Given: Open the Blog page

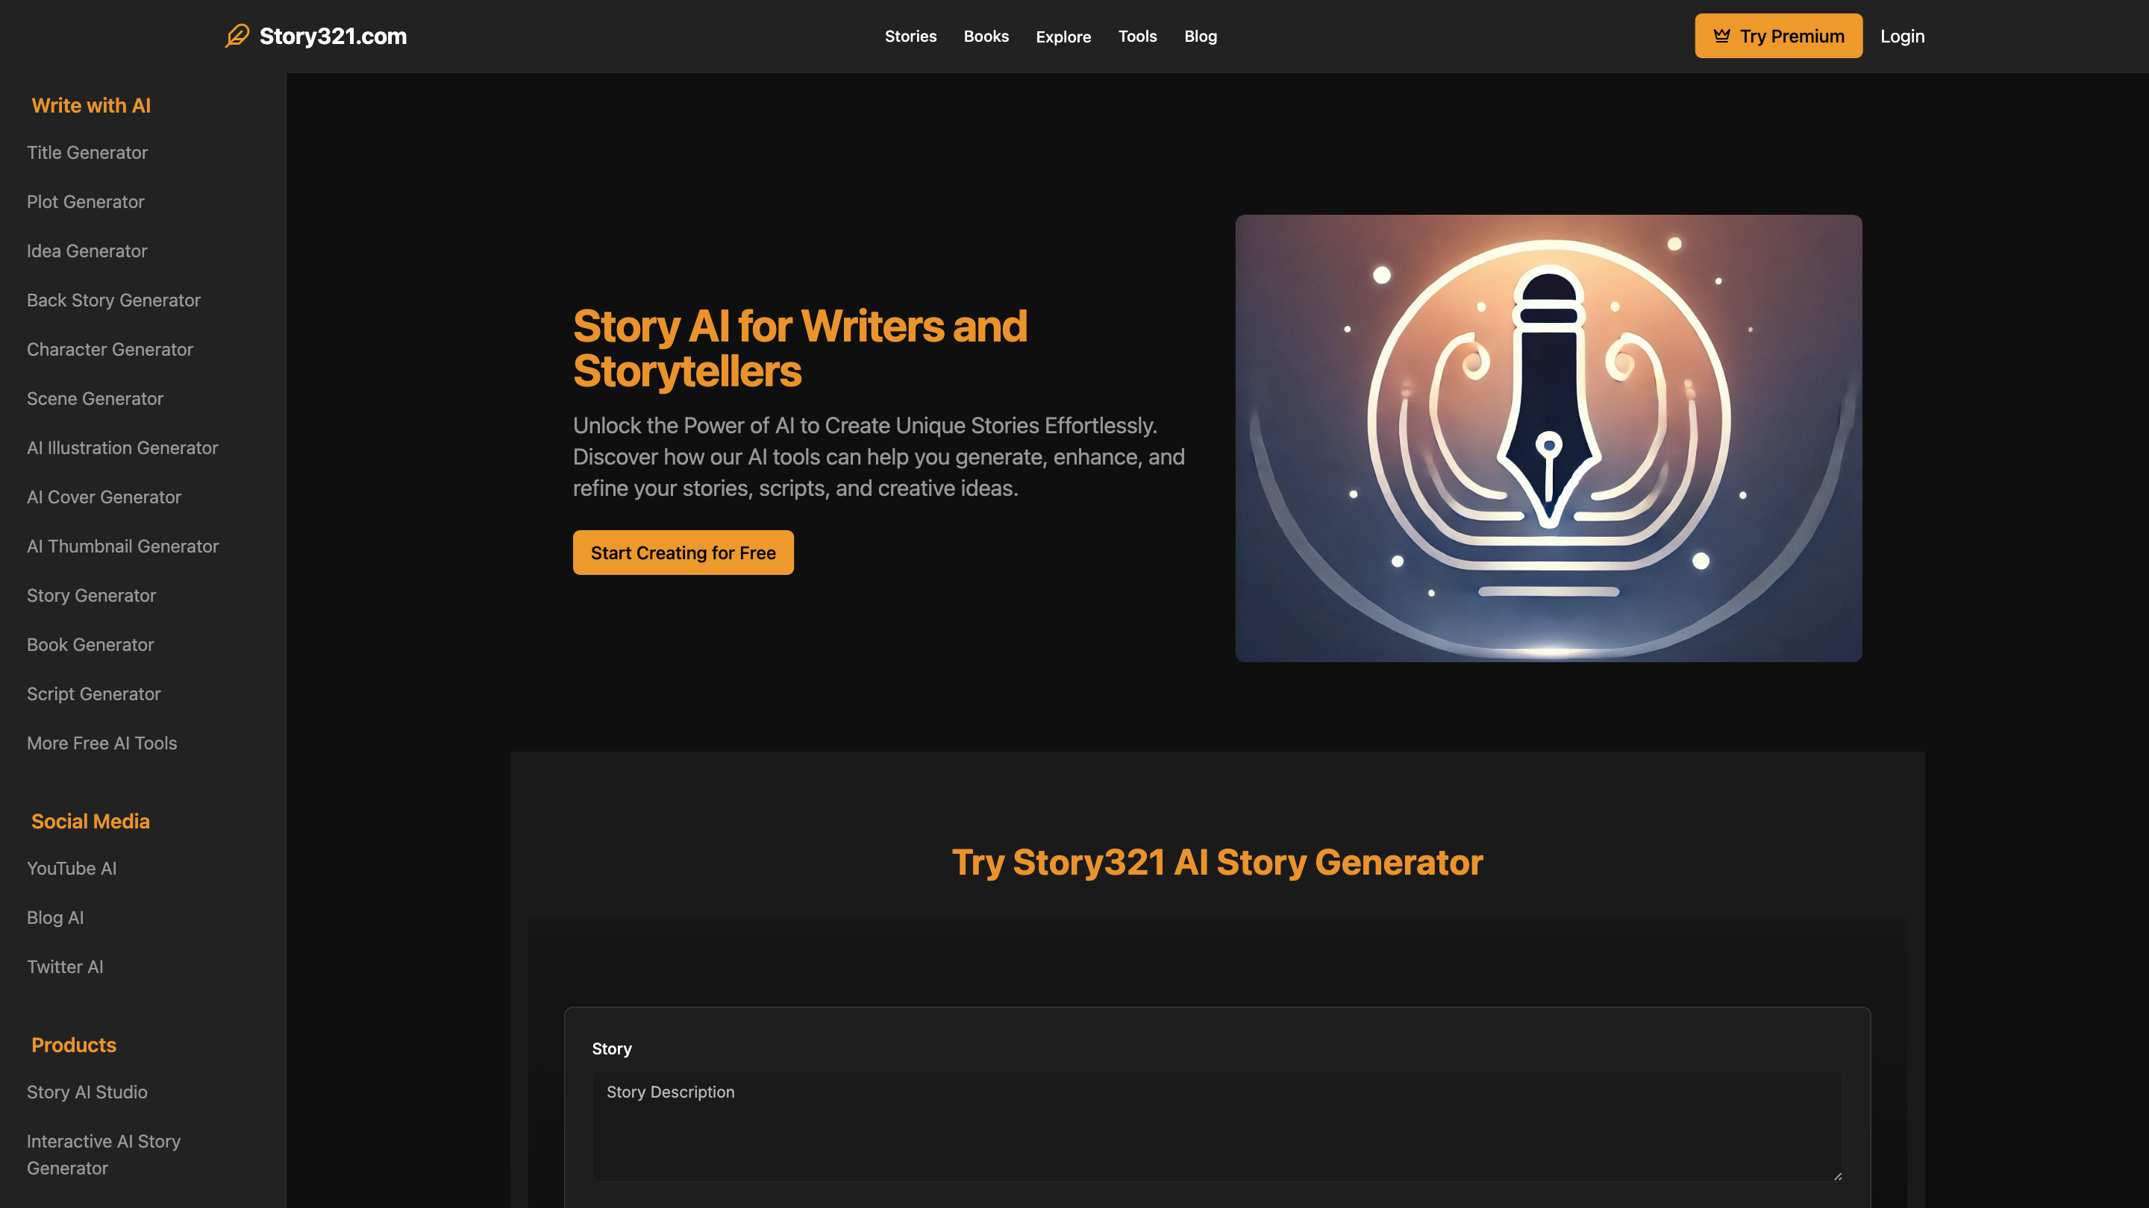Looking at the screenshot, I should coord(1200,36).
